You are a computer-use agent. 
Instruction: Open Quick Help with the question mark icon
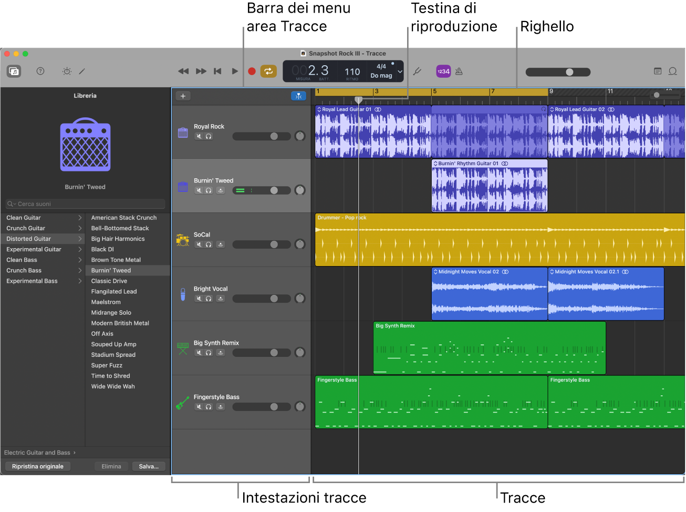tap(40, 71)
